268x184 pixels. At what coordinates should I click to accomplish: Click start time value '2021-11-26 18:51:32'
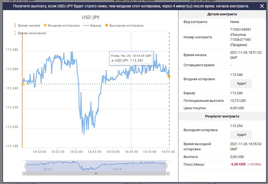coord(246,53)
